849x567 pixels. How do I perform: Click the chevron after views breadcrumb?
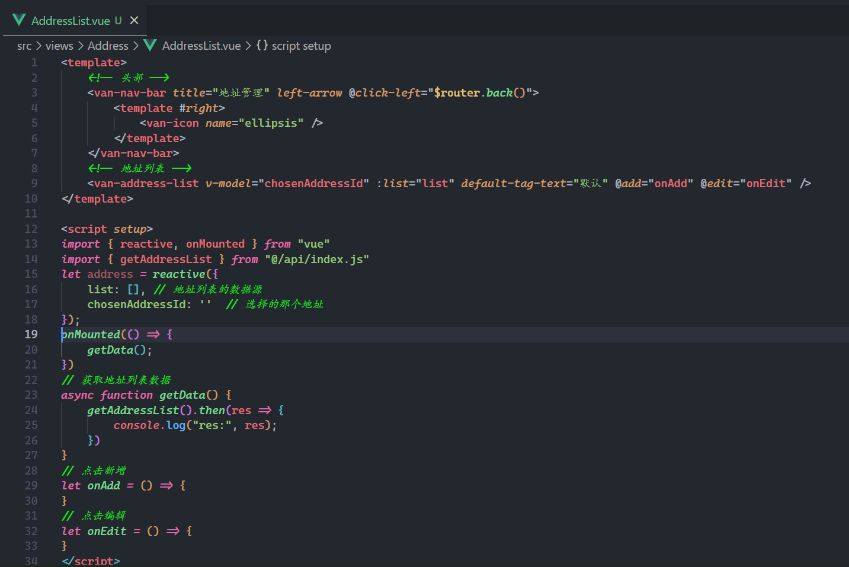tap(81, 46)
